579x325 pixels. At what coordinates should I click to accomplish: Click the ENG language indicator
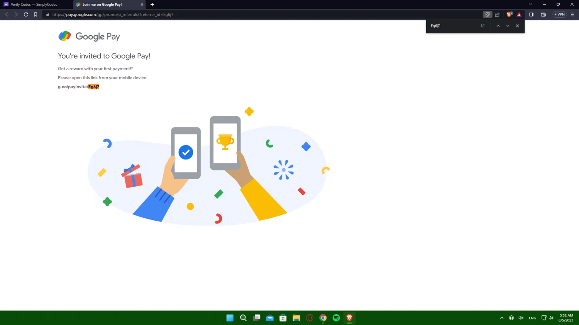click(533, 318)
